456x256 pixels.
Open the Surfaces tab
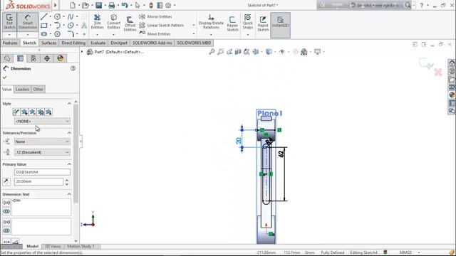[49, 43]
